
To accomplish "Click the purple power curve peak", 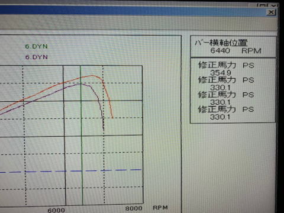I will 80,84.
